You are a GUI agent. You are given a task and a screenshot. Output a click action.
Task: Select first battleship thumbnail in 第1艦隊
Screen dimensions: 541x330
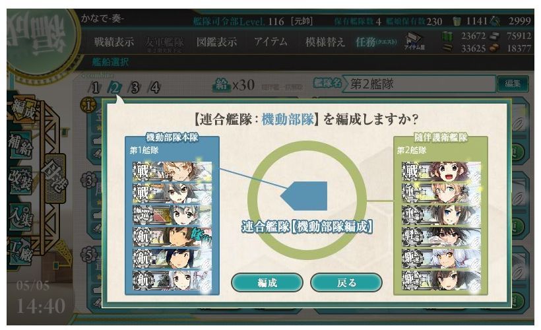coord(172,171)
